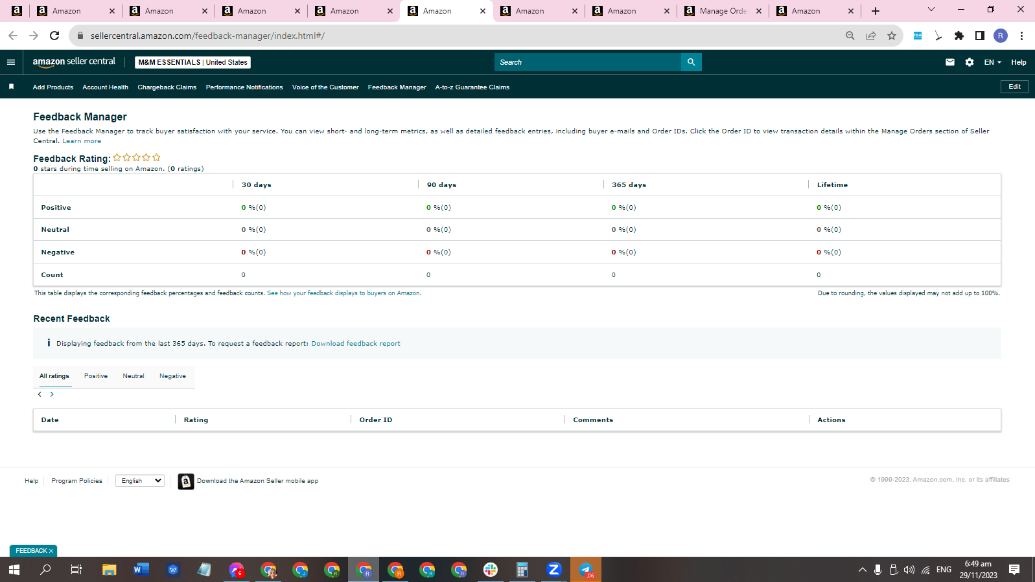Open the Seller Central hamburger menu

click(x=11, y=62)
